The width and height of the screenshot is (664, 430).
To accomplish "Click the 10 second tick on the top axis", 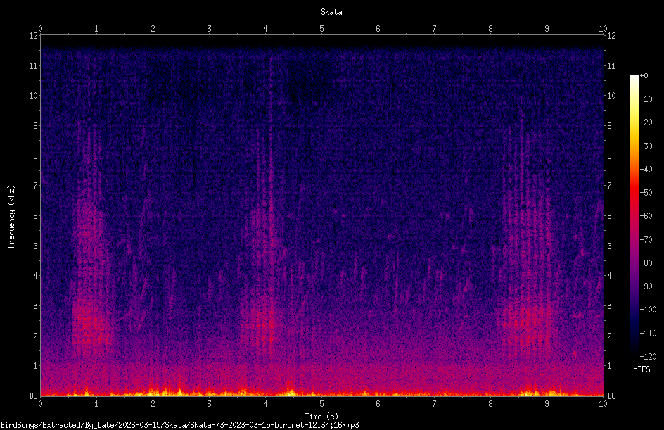I will tap(603, 28).
